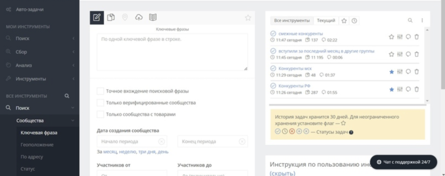Select "Геоположение" sidebar item
Viewport: 445px width, 176px height.
[37, 145]
